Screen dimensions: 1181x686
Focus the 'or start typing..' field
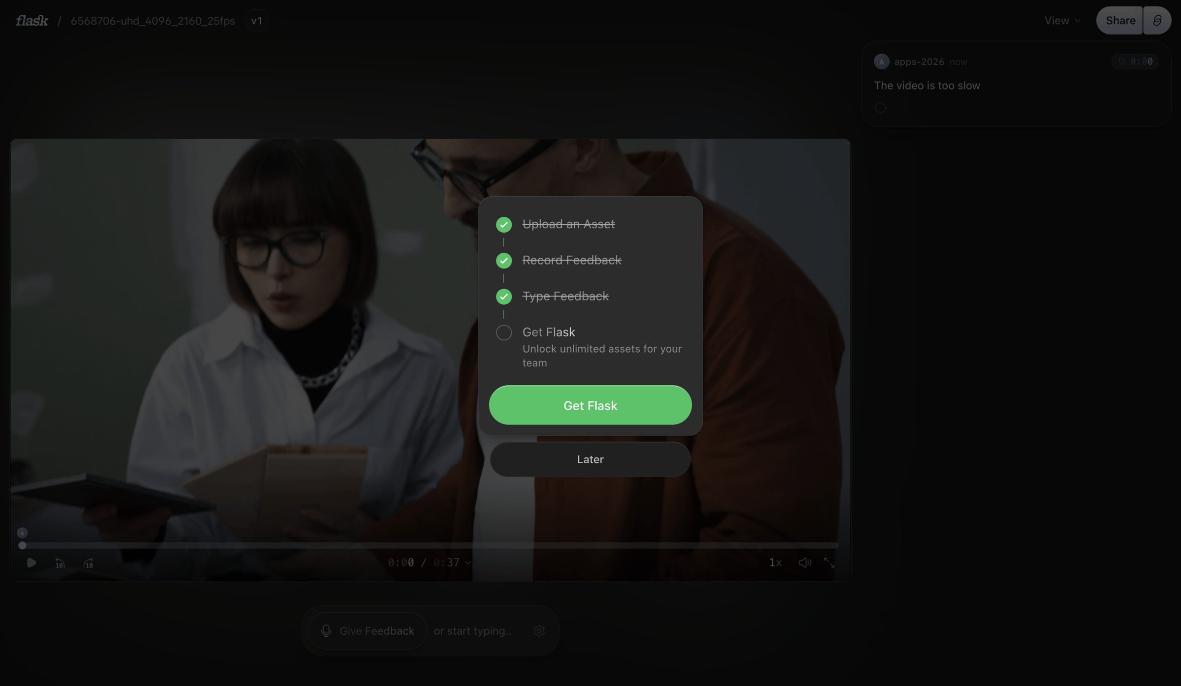click(472, 631)
